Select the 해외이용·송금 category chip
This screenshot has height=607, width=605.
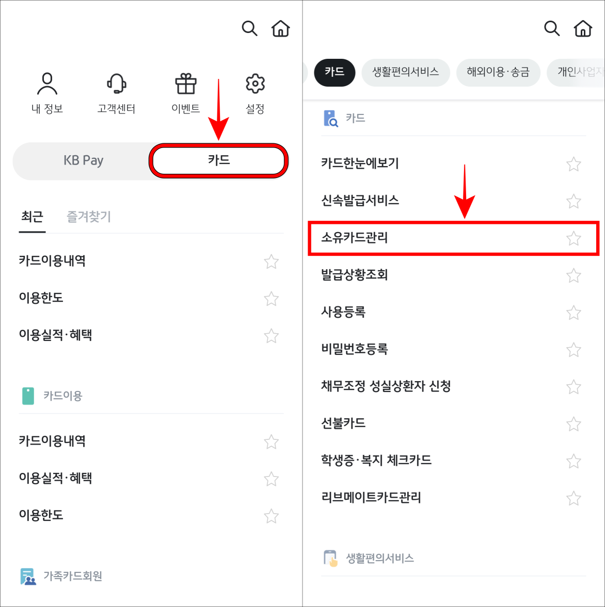pos(498,73)
